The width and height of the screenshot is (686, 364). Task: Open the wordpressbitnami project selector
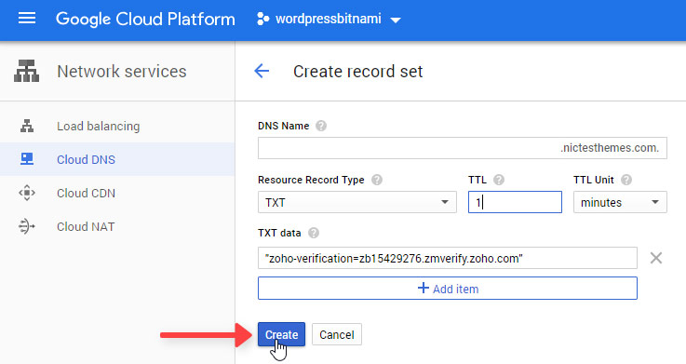pyautogui.click(x=329, y=20)
